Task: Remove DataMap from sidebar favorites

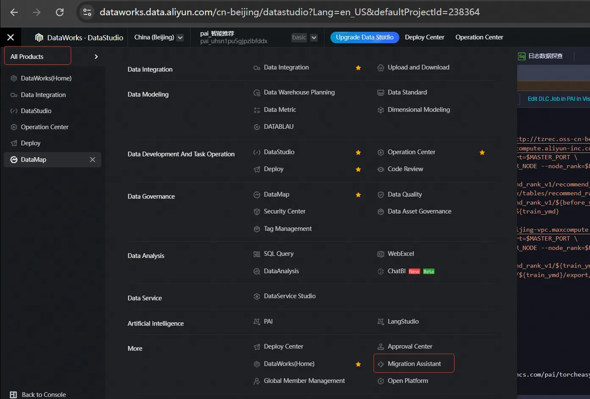Action: [93, 160]
